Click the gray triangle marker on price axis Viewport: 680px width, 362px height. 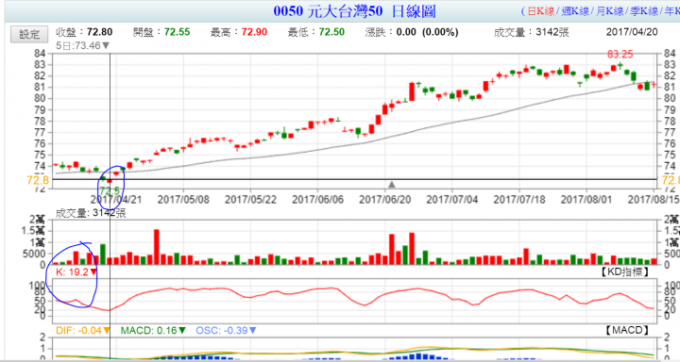[392, 185]
